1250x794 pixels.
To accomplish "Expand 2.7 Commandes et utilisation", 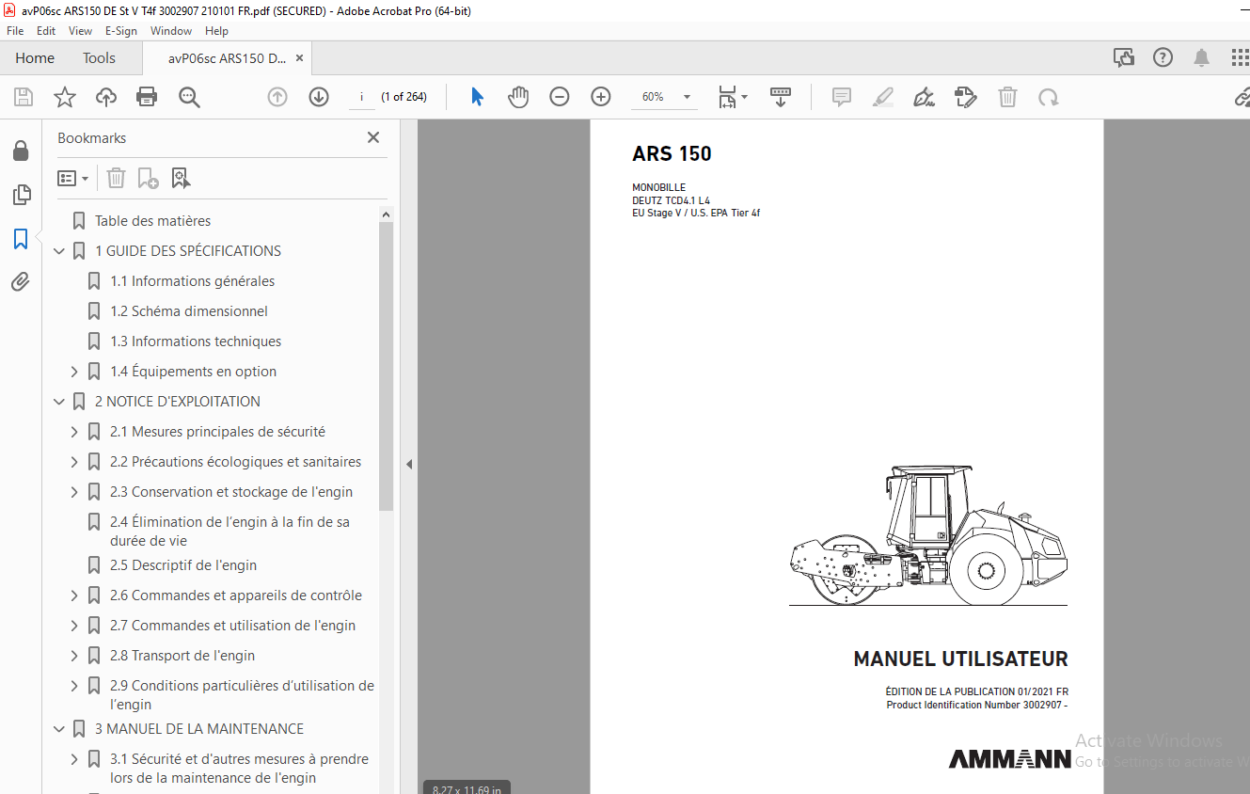I will (x=74, y=626).
